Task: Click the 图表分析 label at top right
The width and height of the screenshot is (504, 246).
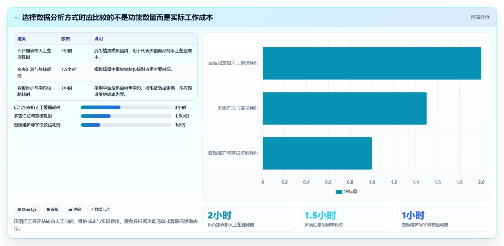Action: point(480,17)
